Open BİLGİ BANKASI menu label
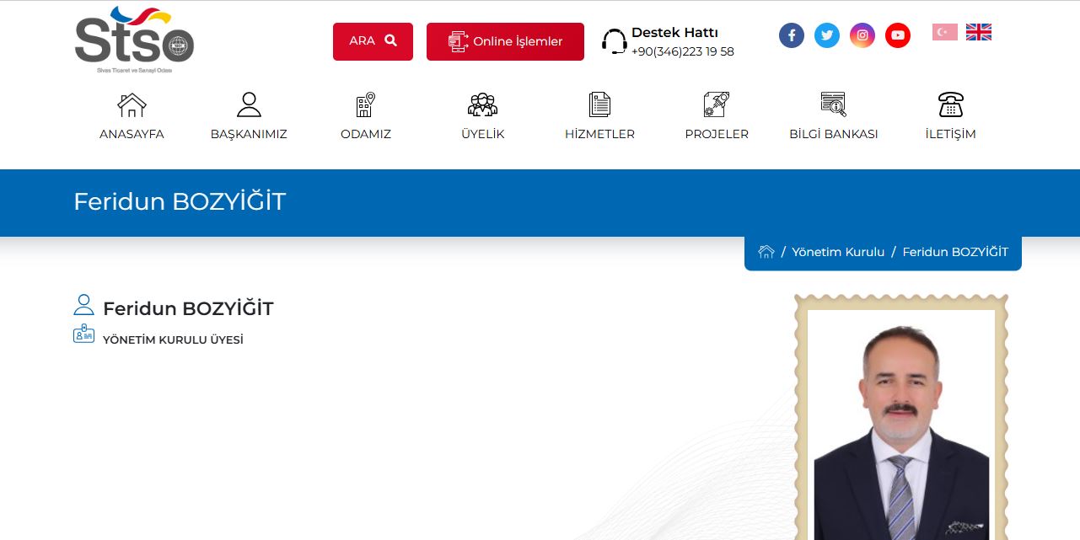Viewport: 1080px width, 540px height. (834, 134)
